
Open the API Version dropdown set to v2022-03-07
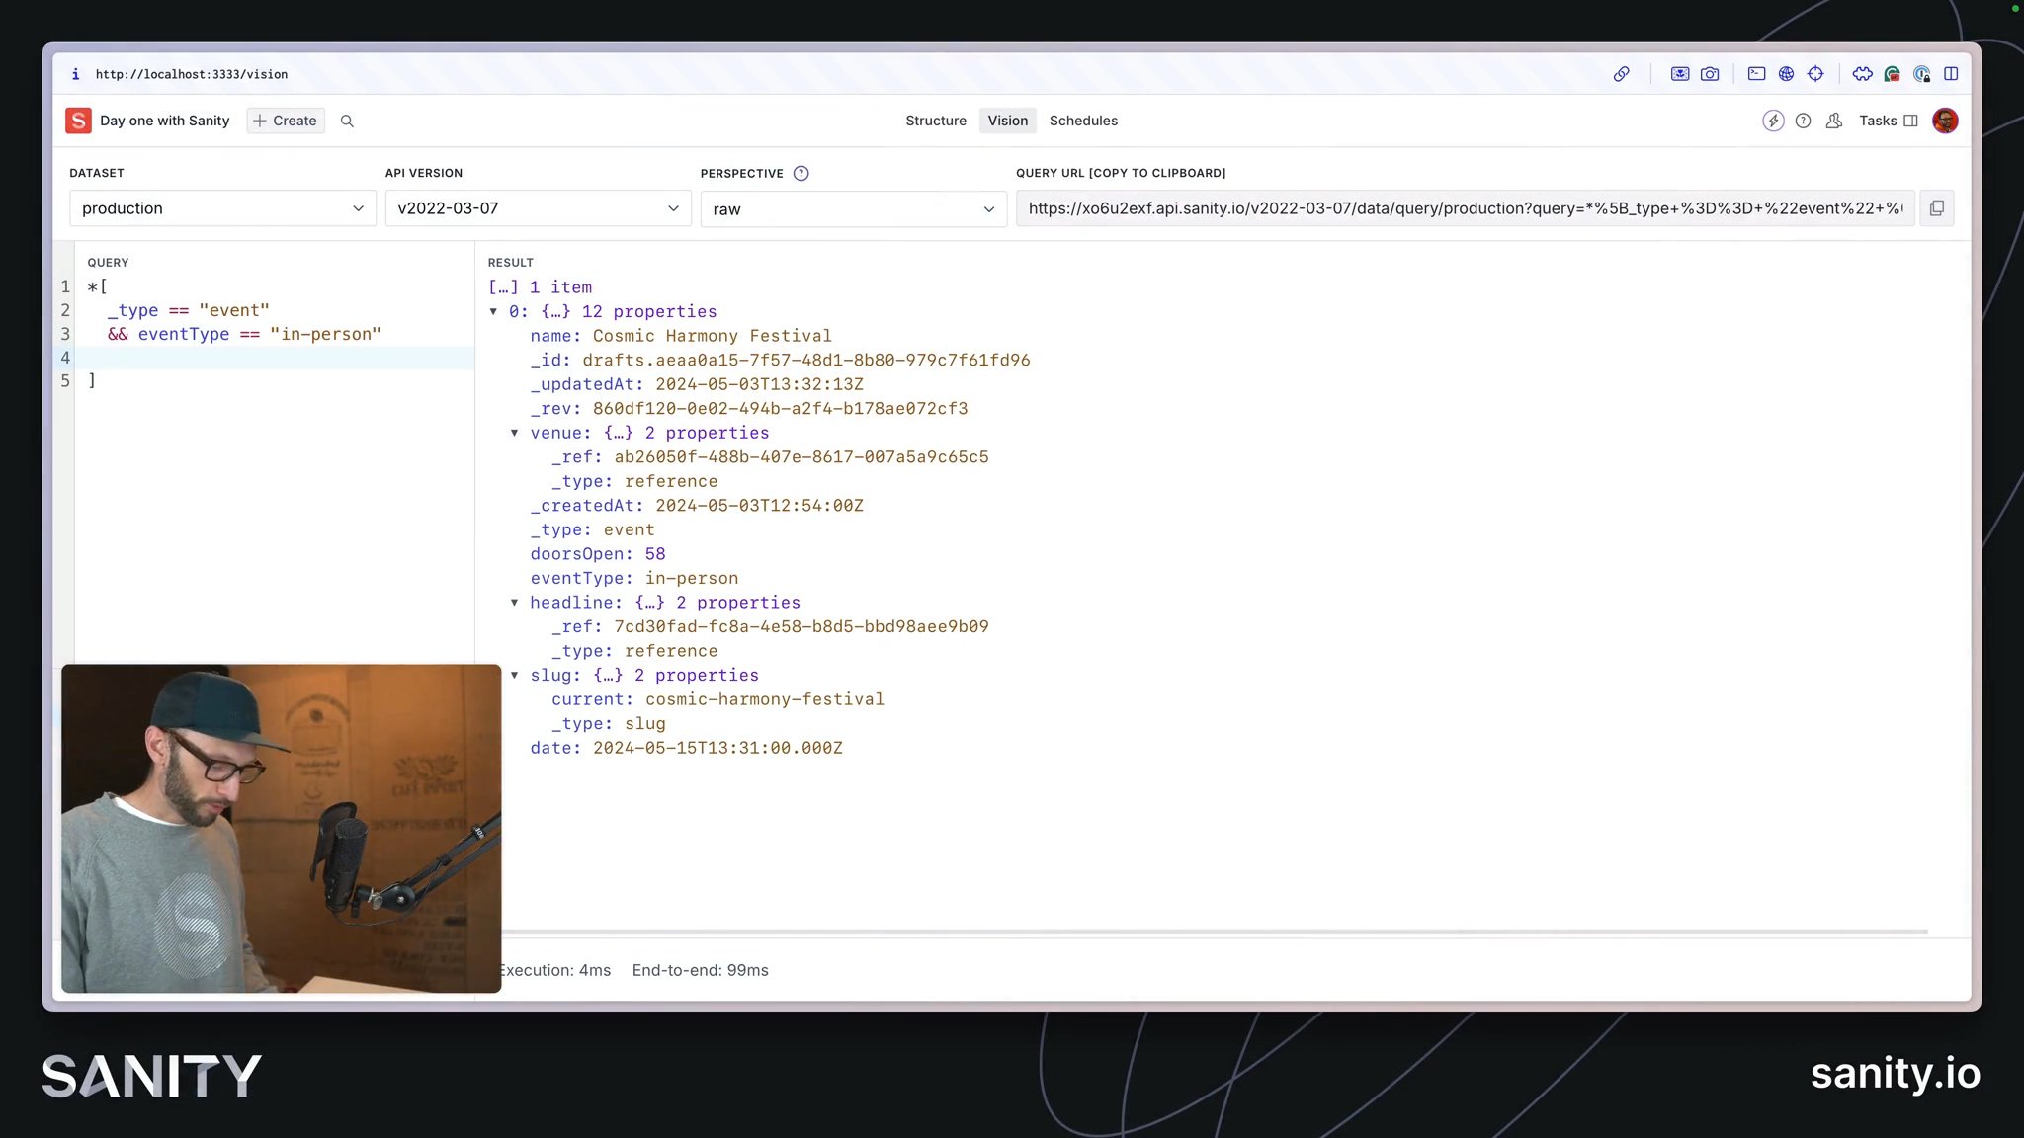(x=538, y=208)
